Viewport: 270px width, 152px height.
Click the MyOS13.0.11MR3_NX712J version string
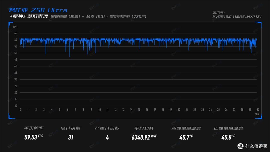(237, 17)
